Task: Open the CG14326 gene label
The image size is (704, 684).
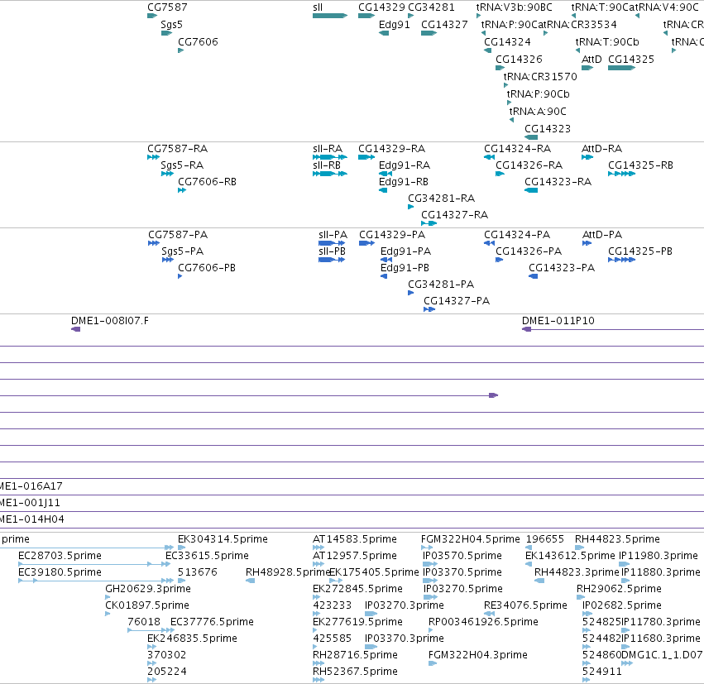Action: (519, 60)
